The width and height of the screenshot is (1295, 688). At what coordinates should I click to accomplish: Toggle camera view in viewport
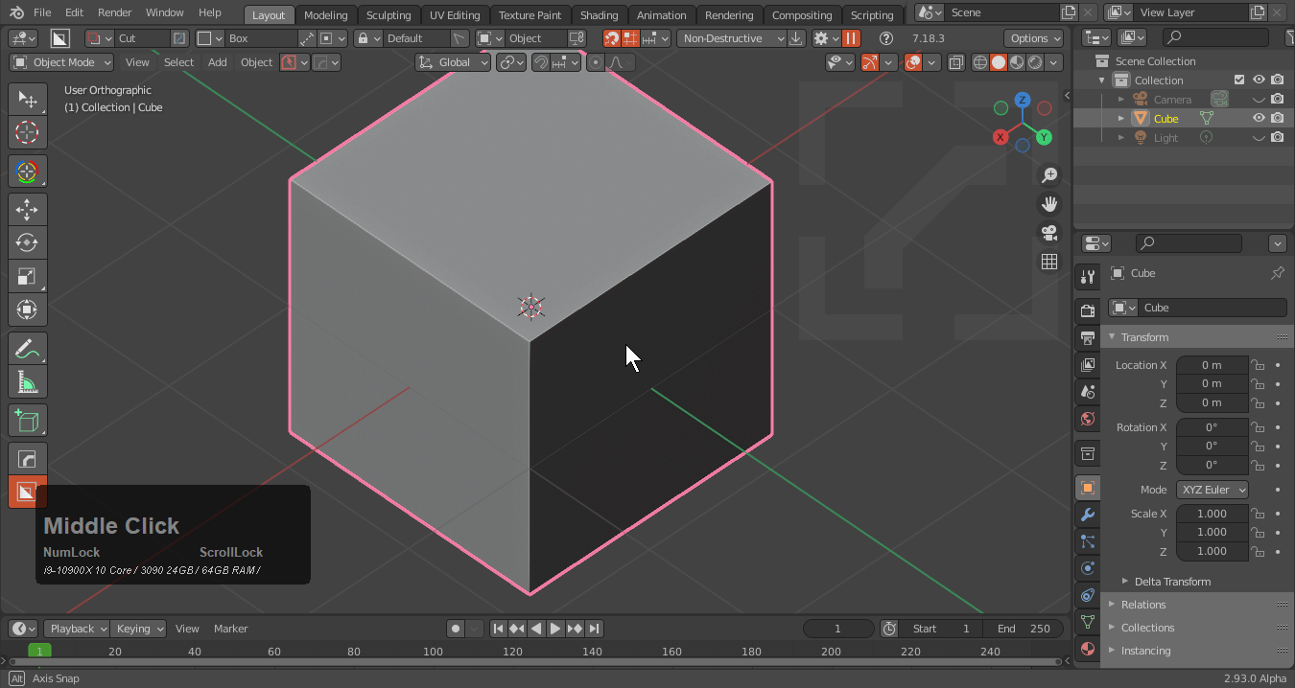(1049, 233)
